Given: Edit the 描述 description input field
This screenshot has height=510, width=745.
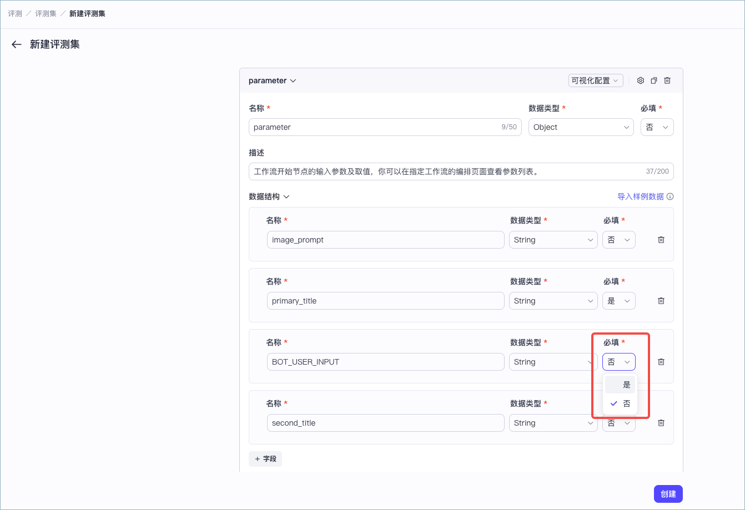Looking at the screenshot, I should (x=461, y=171).
